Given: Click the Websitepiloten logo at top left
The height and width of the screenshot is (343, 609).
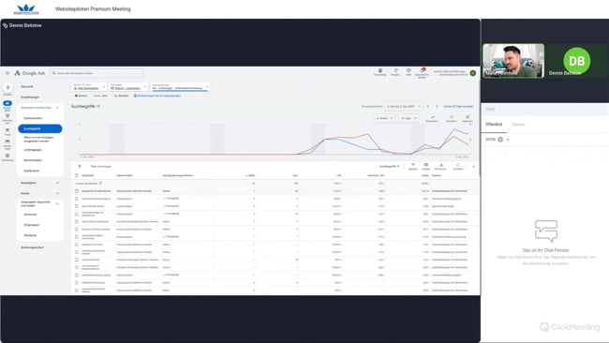Looking at the screenshot, I should coord(26,9).
